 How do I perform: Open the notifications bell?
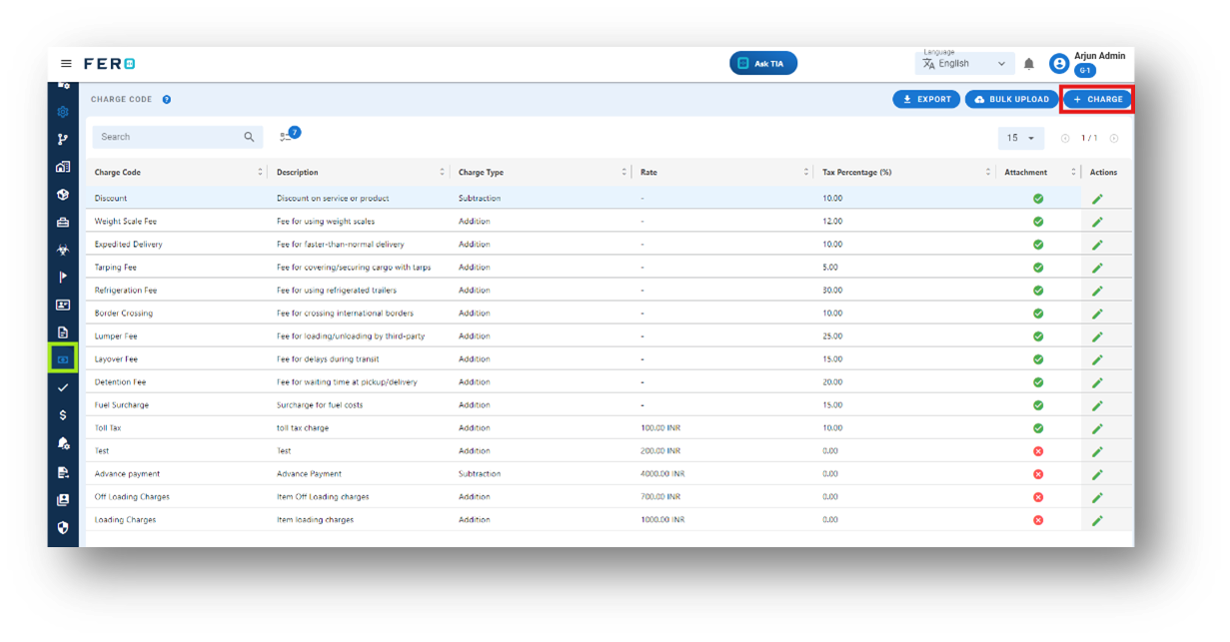1029,64
